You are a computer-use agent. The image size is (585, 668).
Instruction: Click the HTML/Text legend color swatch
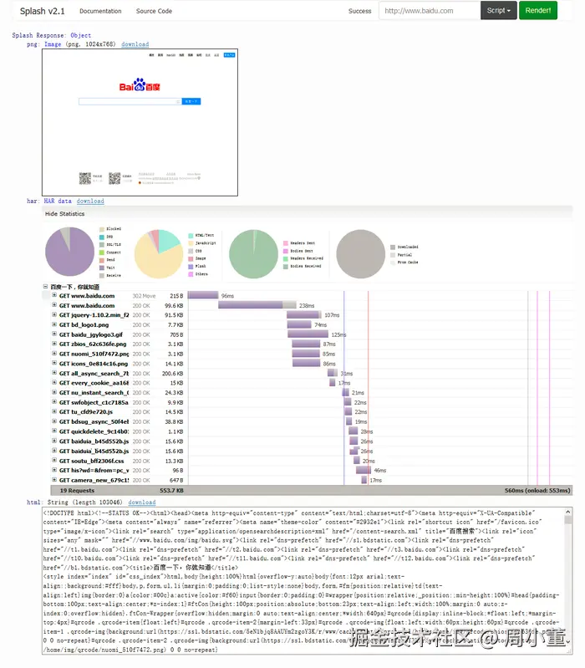tap(191, 236)
